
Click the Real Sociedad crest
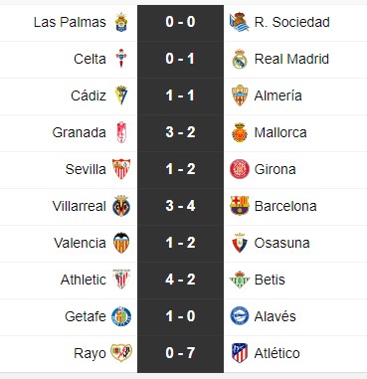click(x=240, y=22)
